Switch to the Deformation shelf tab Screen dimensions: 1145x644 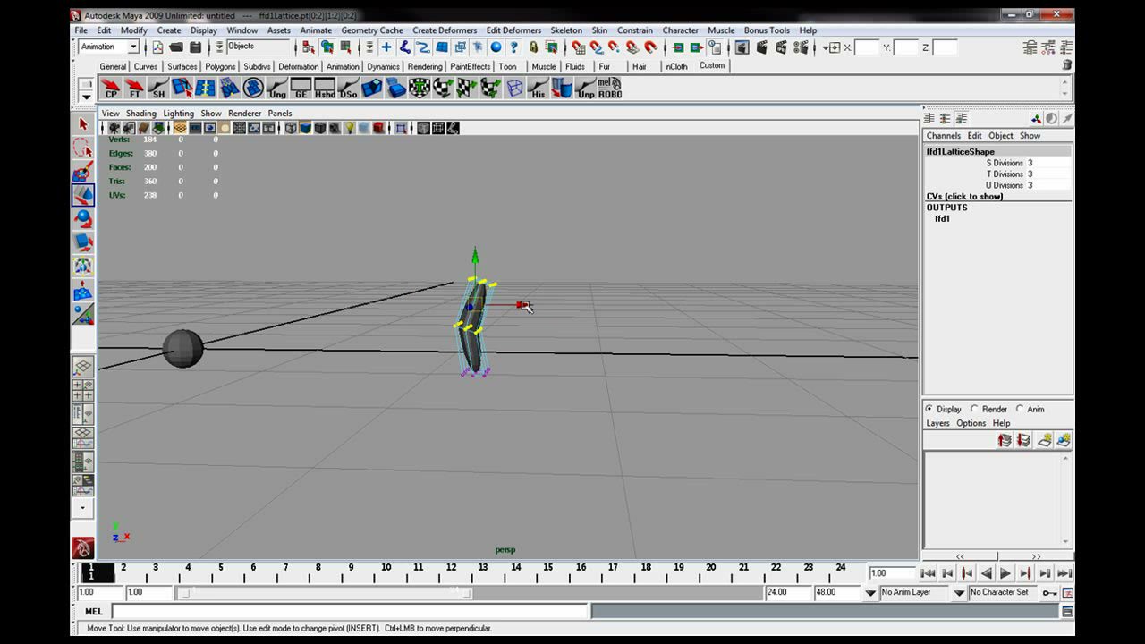coord(298,66)
